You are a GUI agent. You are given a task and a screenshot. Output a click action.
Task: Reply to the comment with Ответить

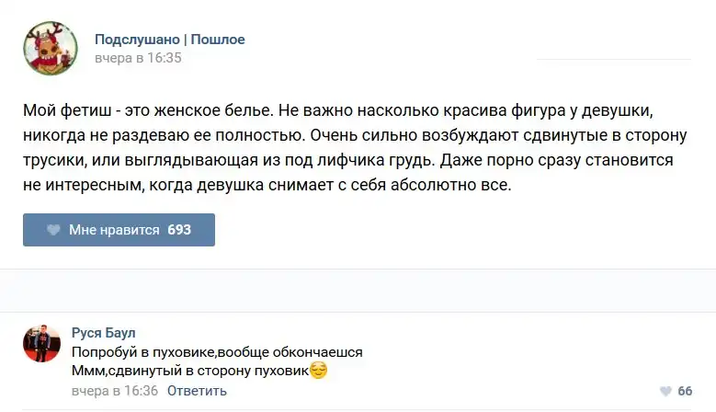(197, 391)
